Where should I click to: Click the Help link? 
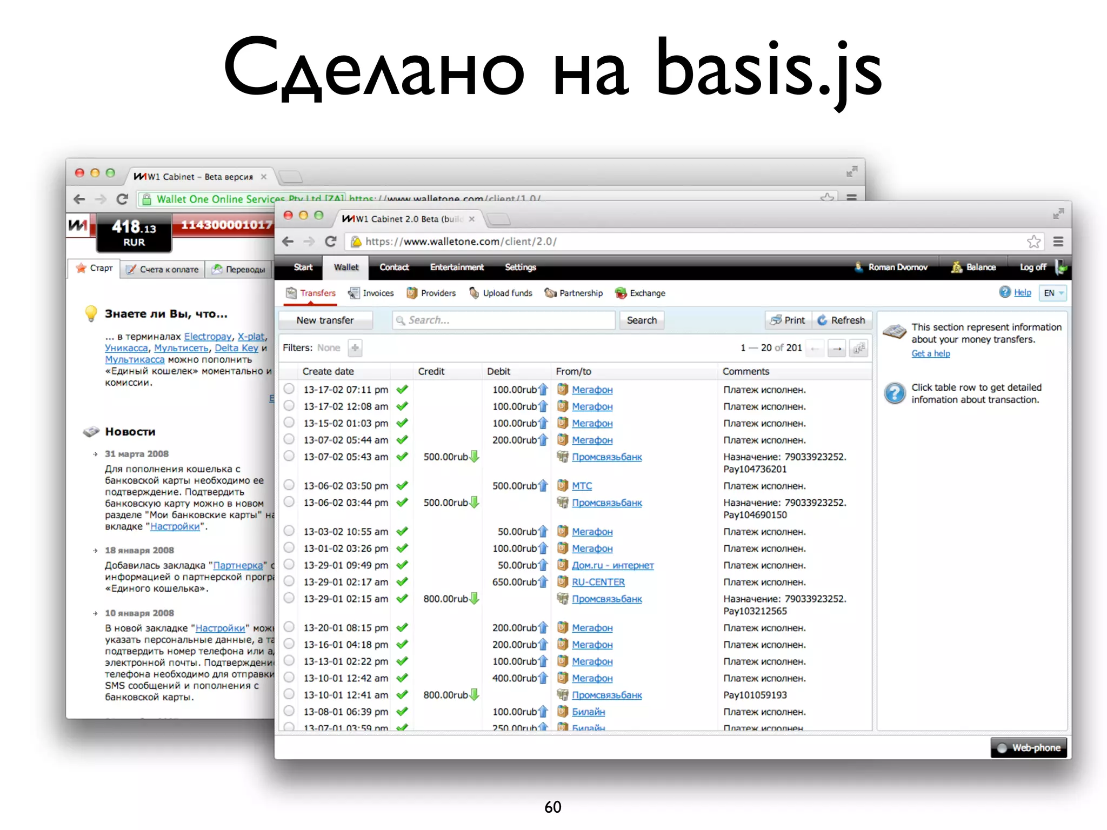pyautogui.click(x=1023, y=292)
